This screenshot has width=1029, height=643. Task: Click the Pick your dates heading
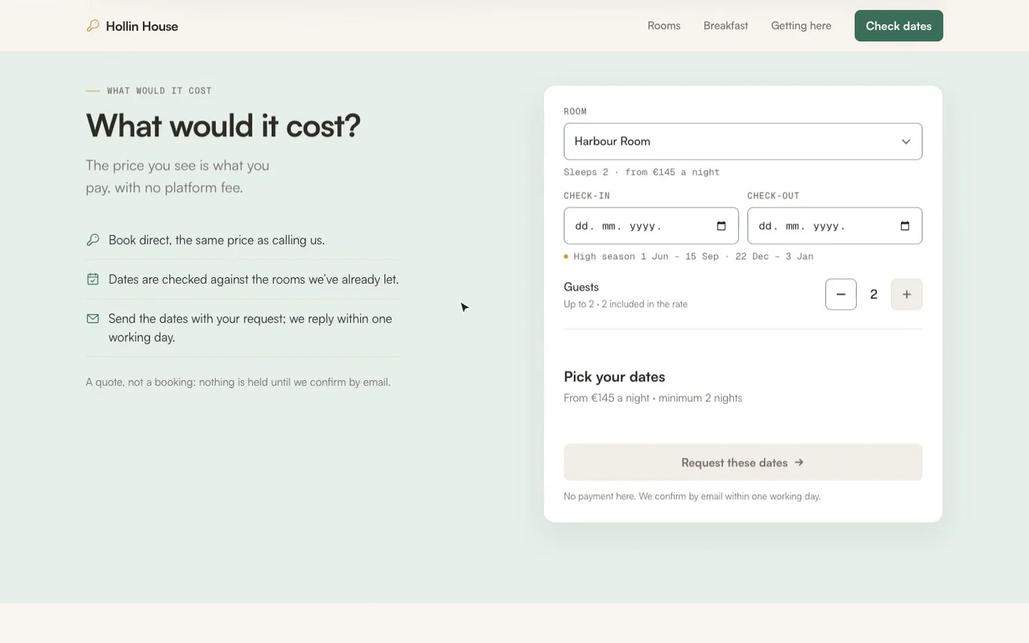pos(614,377)
